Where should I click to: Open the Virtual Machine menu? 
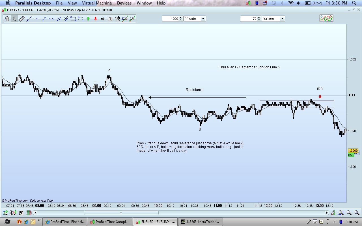(x=96, y=3)
